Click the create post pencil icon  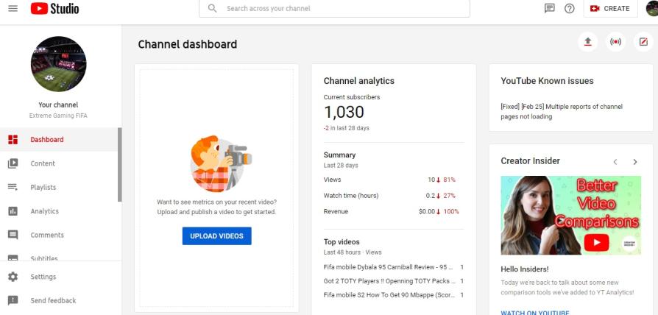(x=643, y=42)
